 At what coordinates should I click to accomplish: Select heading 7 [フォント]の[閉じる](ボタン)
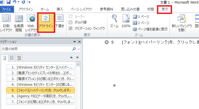tap(40, 102)
